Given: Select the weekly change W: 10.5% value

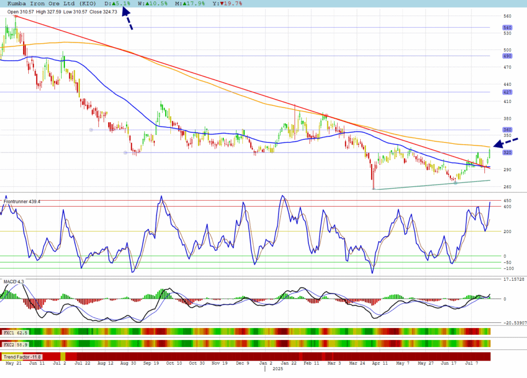Looking at the screenshot, I should pyautogui.click(x=152, y=4).
